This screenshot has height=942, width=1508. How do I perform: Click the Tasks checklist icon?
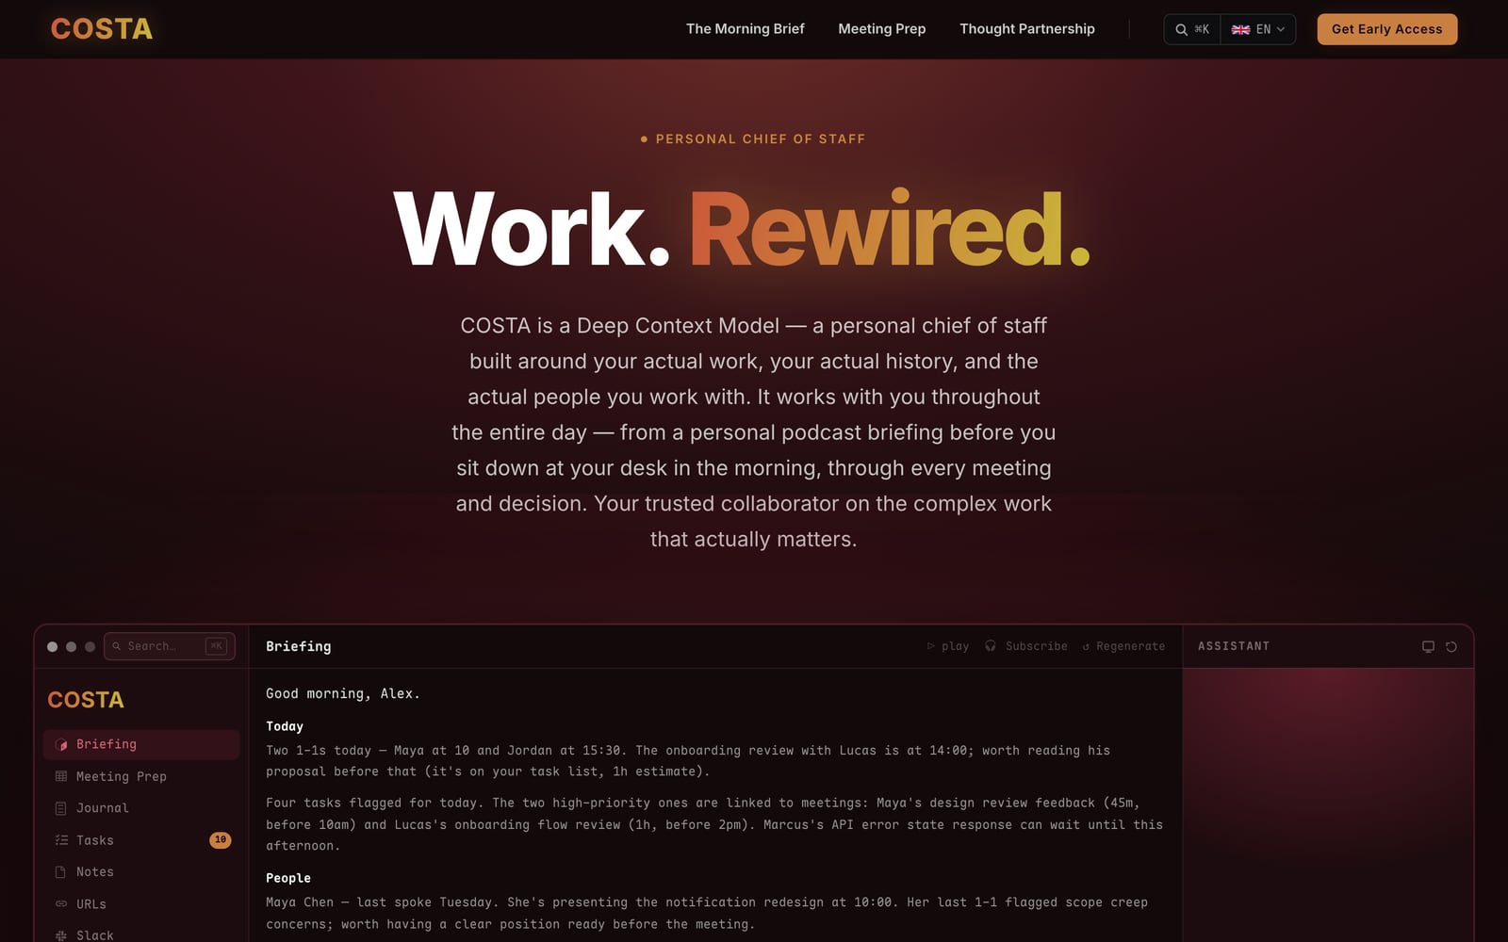[61, 840]
